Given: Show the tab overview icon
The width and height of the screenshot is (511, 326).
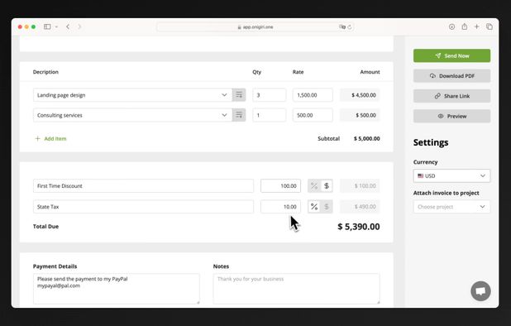Looking at the screenshot, I should pos(490,26).
